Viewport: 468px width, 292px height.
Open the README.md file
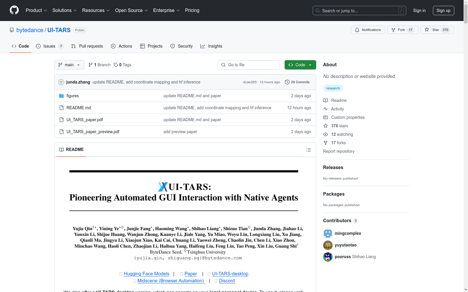79,108
